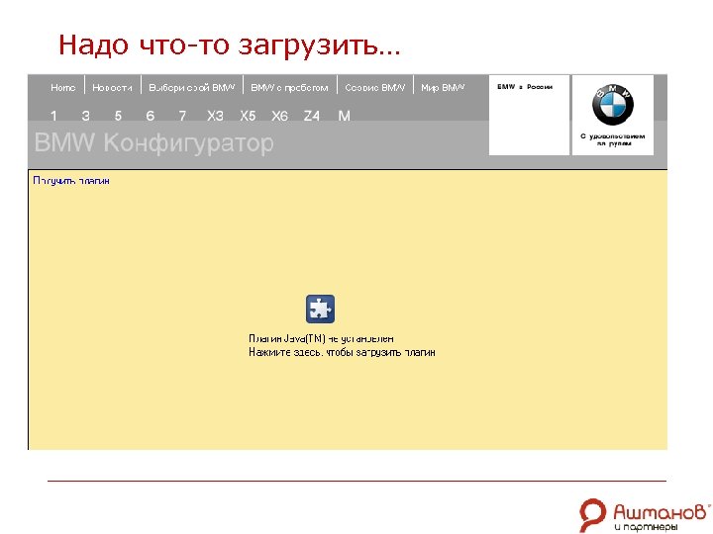Open the Новости menu item
This screenshot has width=713, height=534.
(112, 88)
